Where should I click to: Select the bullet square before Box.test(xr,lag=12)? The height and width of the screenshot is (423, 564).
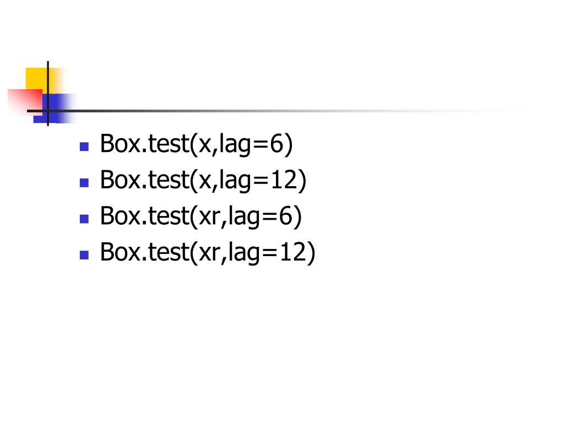(84, 255)
